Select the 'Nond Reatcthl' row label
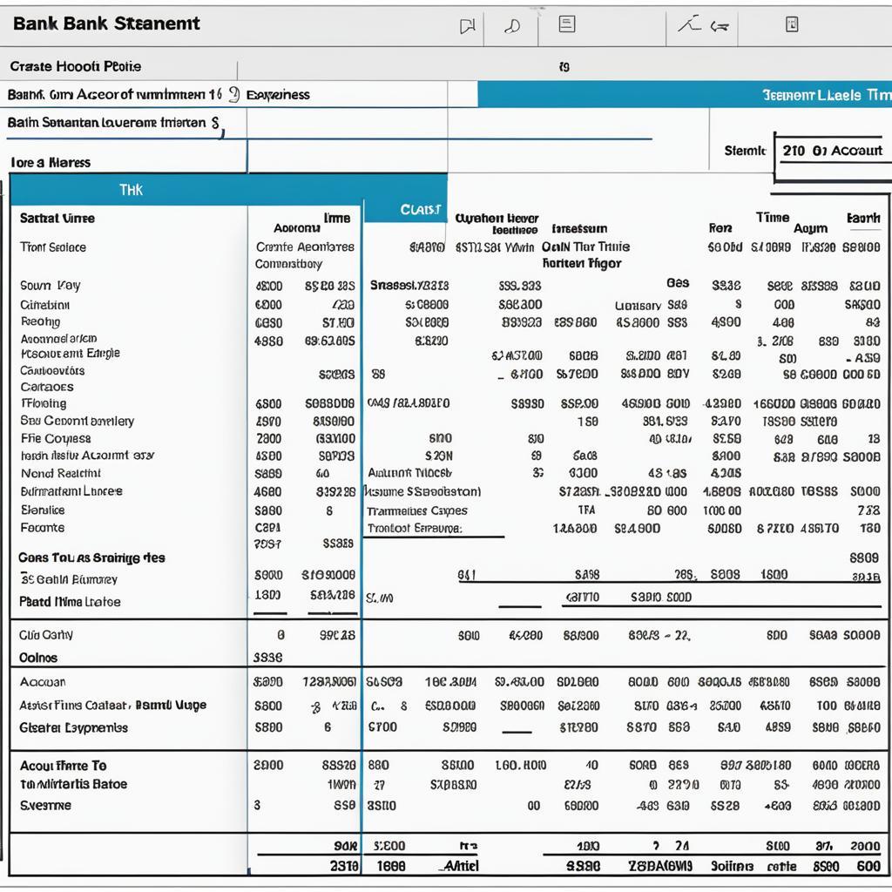This screenshot has height=892, width=892. tap(61, 473)
